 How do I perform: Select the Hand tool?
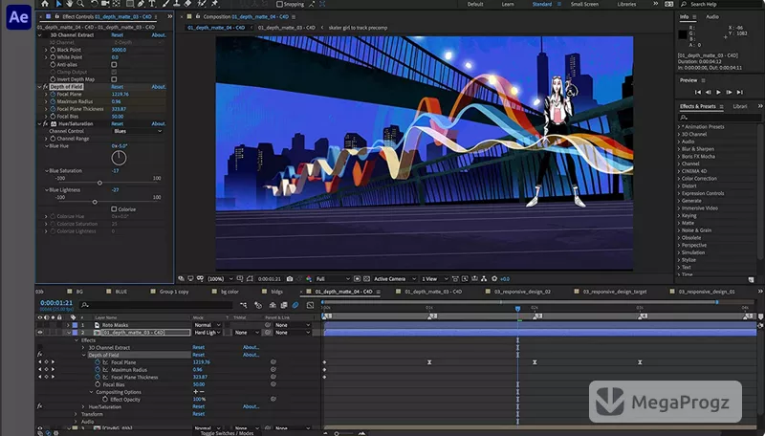[69, 4]
